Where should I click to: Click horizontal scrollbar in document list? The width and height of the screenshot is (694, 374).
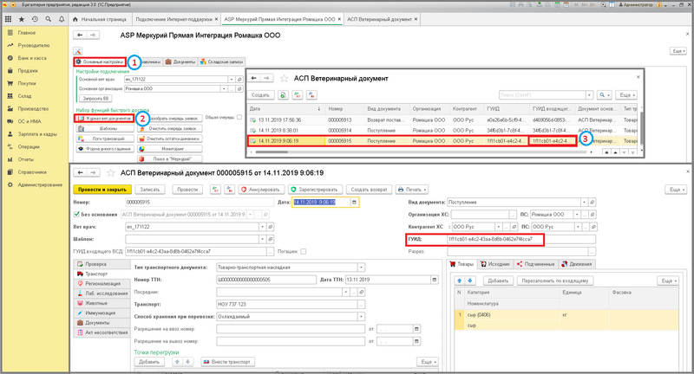[x=272, y=152]
